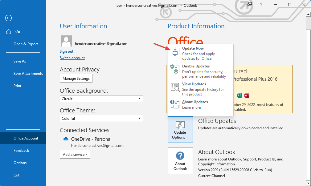This screenshot has height=186, width=311.
Task: Click the account manager person icon
Action: click(249, 5)
